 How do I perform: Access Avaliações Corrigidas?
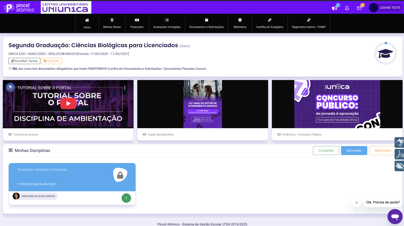[167, 23]
